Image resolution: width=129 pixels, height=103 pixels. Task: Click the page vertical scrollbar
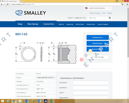[x=128, y=53]
